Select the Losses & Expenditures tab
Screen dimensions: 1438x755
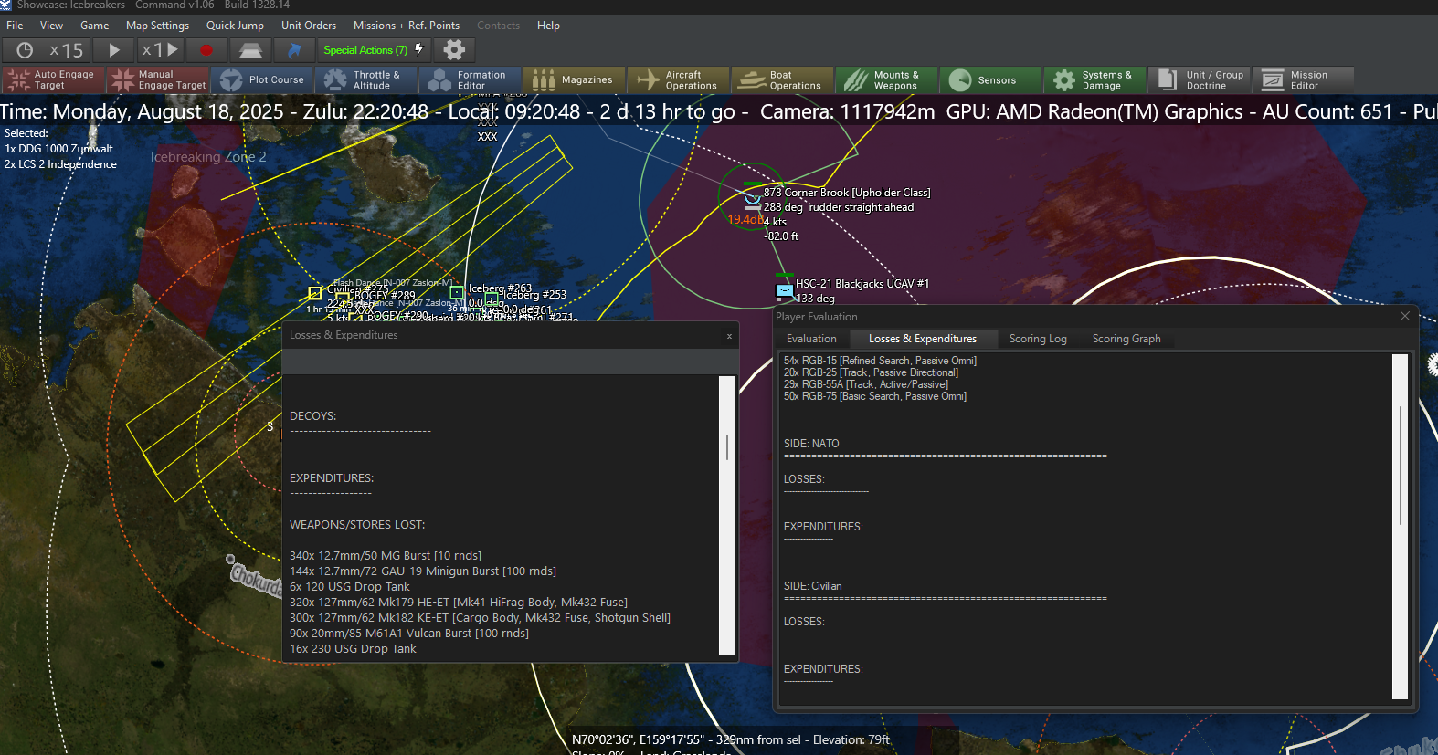coord(923,339)
